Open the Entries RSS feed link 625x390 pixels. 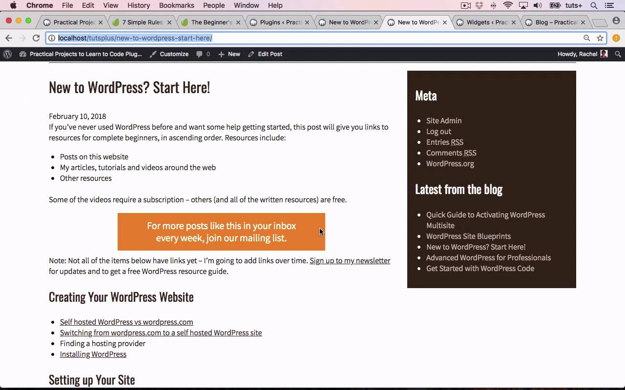[x=445, y=142]
